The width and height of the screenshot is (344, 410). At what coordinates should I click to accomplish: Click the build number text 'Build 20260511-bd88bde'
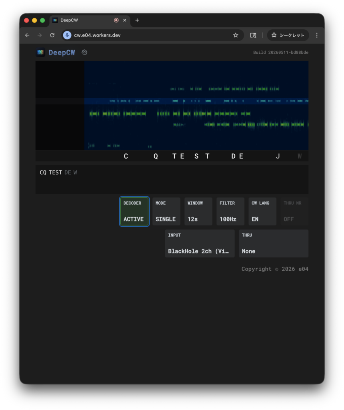tap(280, 52)
